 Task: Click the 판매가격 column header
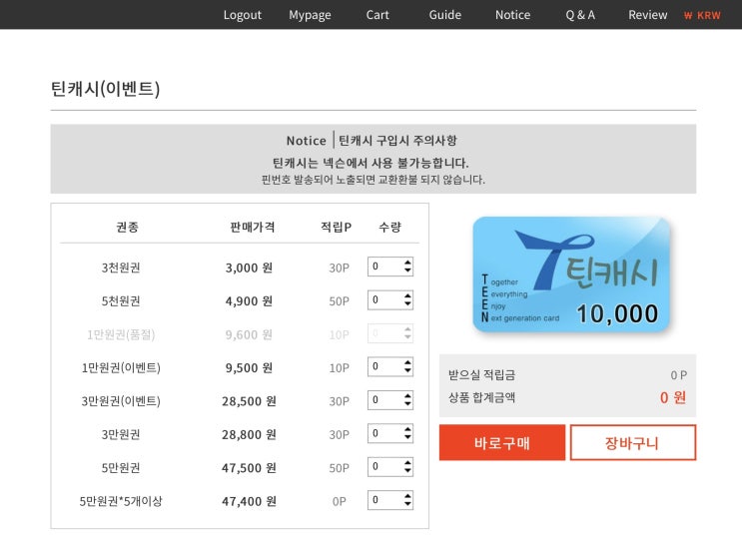[x=253, y=227]
